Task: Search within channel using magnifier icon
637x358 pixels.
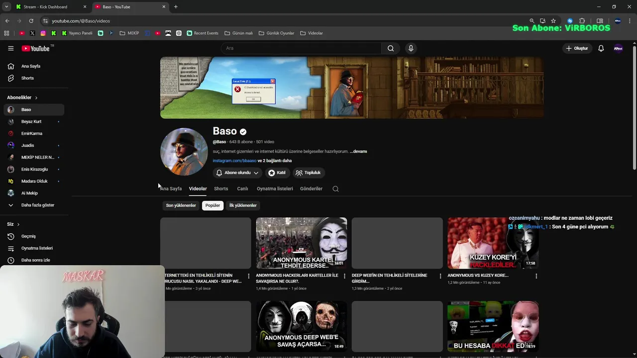Action: pyautogui.click(x=335, y=189)
